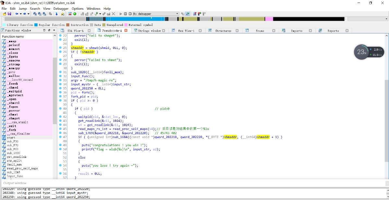Image resolution: width=389 pixels, height=200 pixels.
Task: Click the breakpoint dot on line 25
Action: (x=60, y=48)
